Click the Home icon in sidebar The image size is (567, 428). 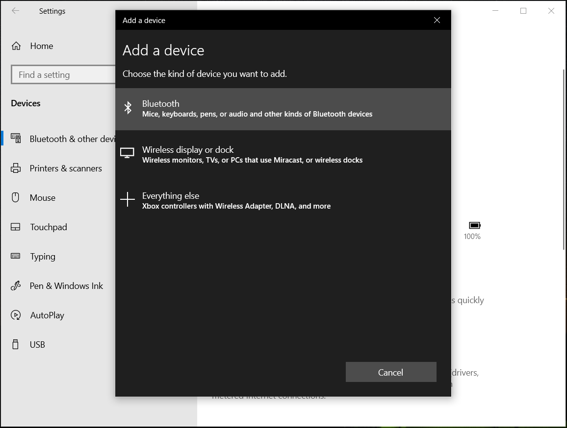point(16,46)
